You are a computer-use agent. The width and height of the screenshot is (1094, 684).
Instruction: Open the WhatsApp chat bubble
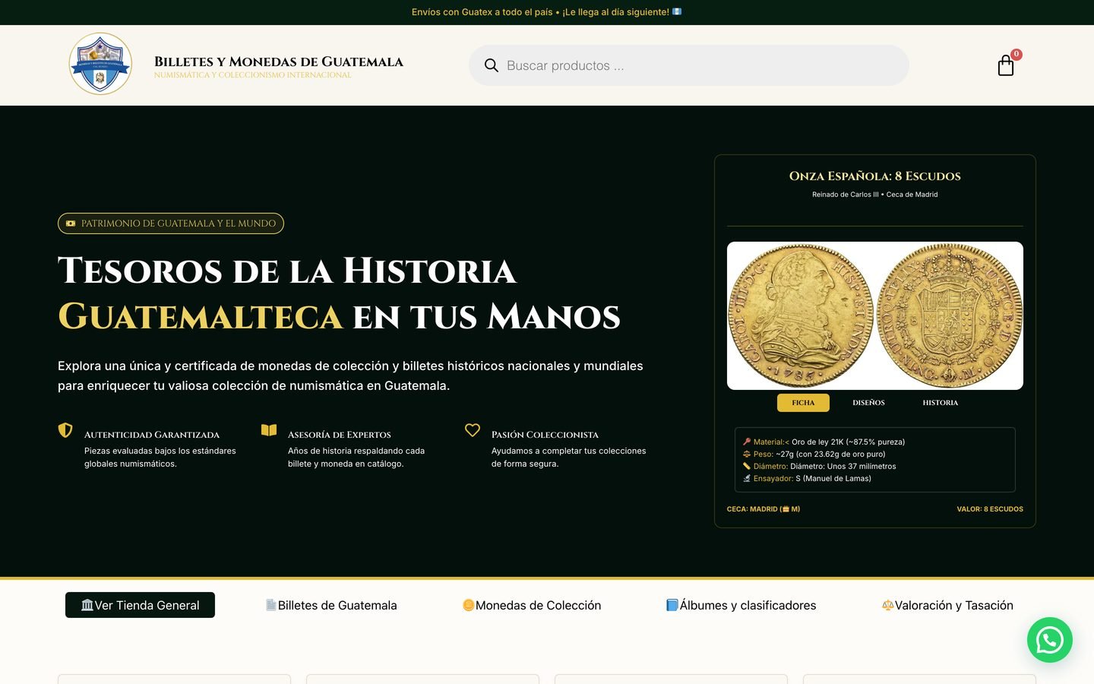point(1049,640)
